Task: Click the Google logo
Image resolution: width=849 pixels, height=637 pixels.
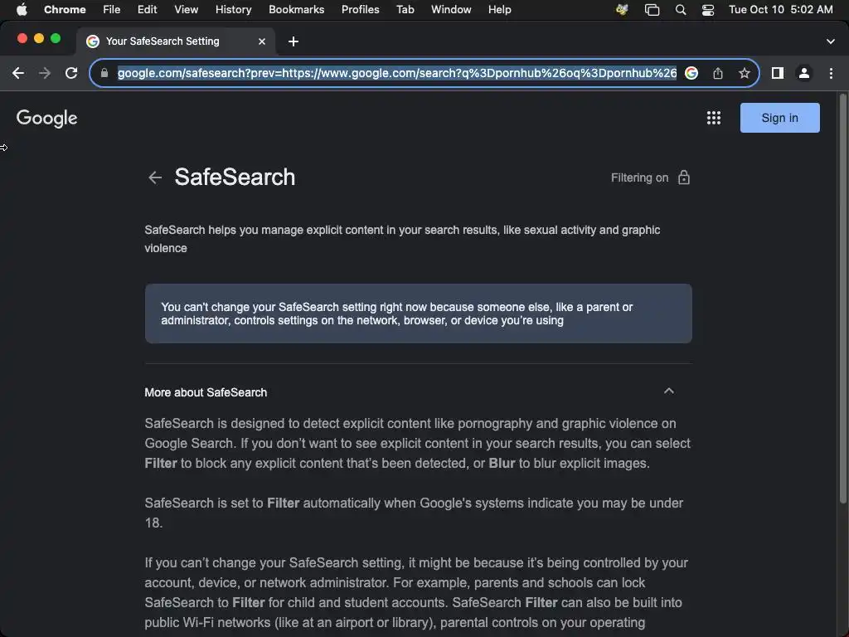Action: pyautogui.click(x=46, y=118)
